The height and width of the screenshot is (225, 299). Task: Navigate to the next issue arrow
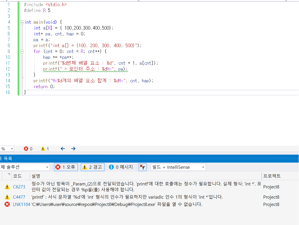coord(73,149)
